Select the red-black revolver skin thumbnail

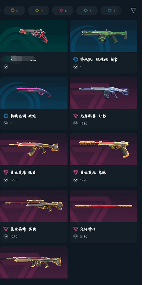(x=34, y=36)
